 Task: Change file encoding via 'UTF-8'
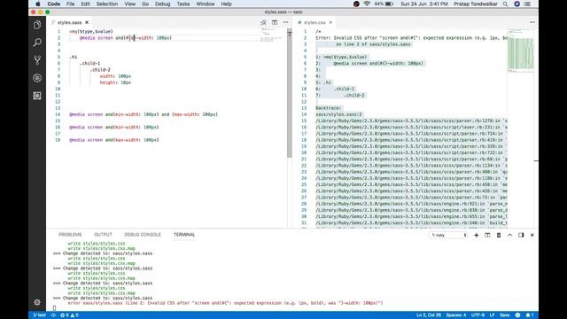[x=478, y=315]
